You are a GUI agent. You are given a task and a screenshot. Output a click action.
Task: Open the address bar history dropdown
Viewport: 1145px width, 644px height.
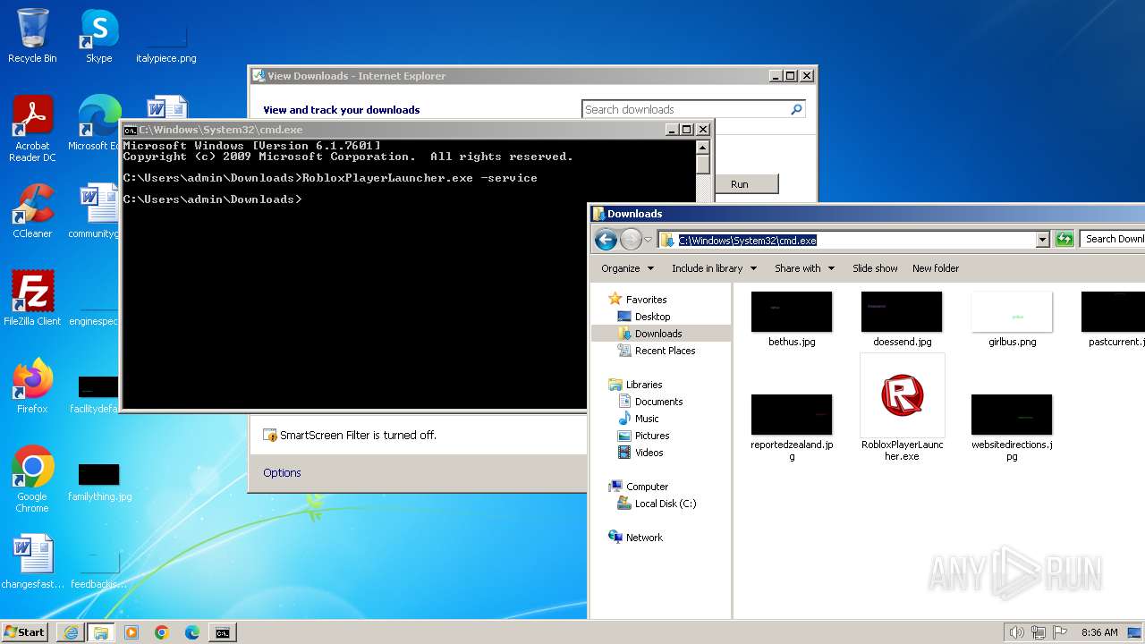(x=1042, y=240)
